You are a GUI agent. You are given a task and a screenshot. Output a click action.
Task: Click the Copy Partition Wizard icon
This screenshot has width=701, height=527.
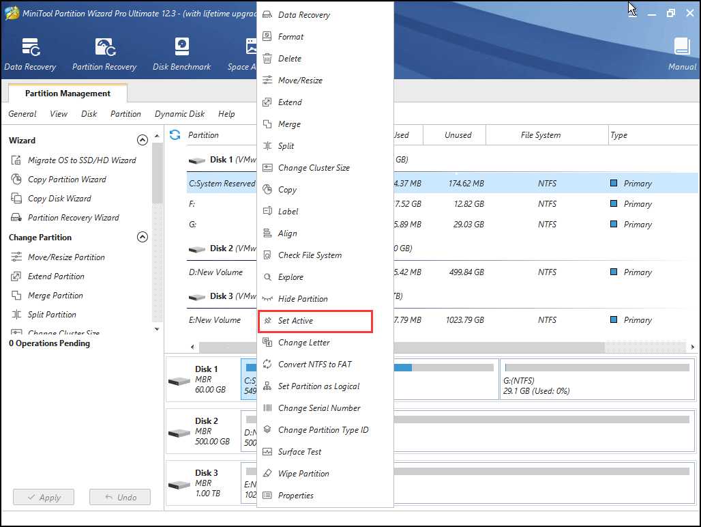click(x=16, y=180)
